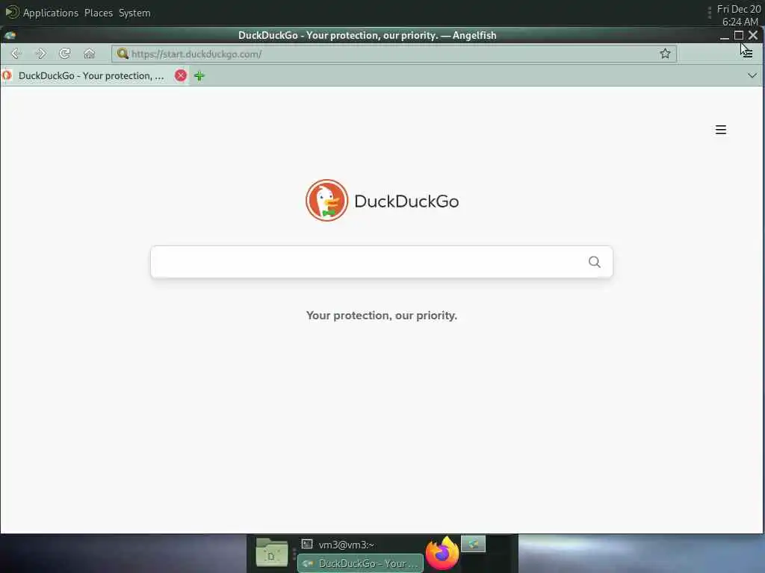
Task: Click the DuckDuckGo logo
Action: (382, 200)
